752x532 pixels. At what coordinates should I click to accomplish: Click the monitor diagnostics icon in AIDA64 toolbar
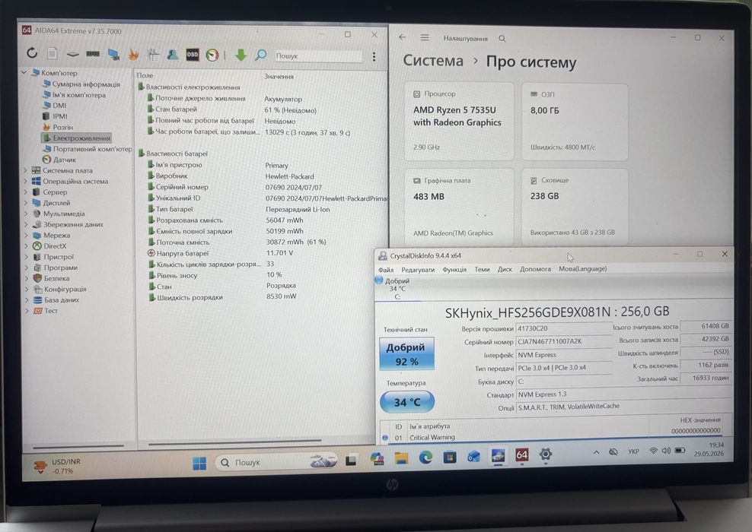coord(113,54)
